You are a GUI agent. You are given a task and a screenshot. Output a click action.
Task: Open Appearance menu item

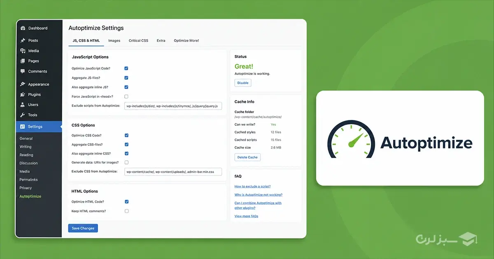pos(38,84)
